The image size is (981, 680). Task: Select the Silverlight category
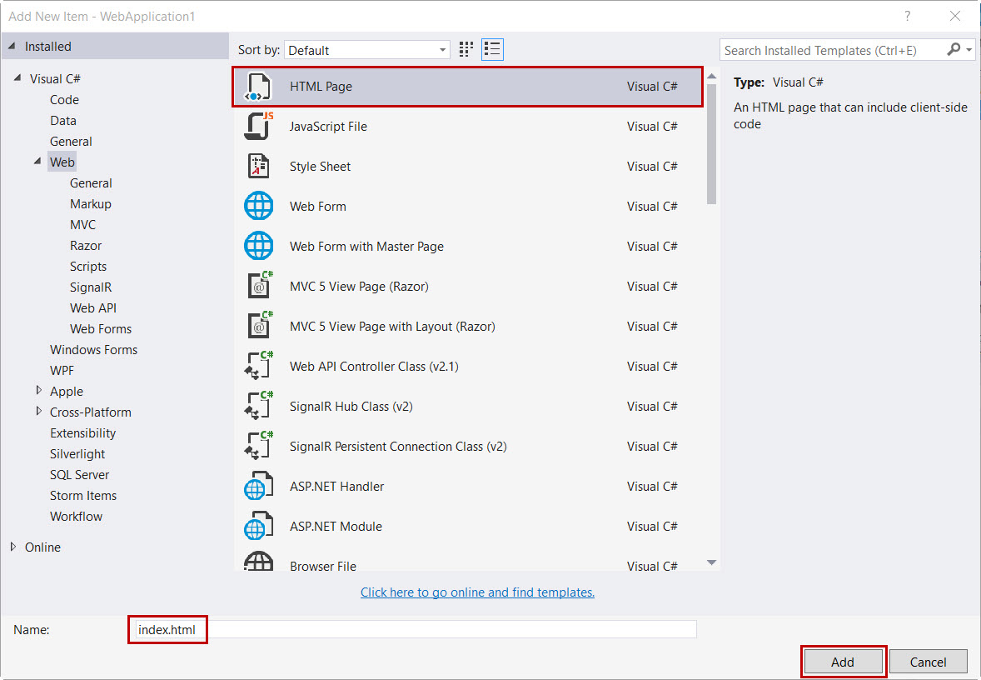(x=77, y=453)
